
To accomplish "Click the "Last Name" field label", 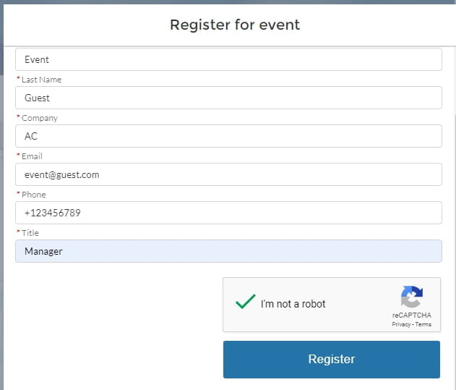I will [x=41, y=80].
